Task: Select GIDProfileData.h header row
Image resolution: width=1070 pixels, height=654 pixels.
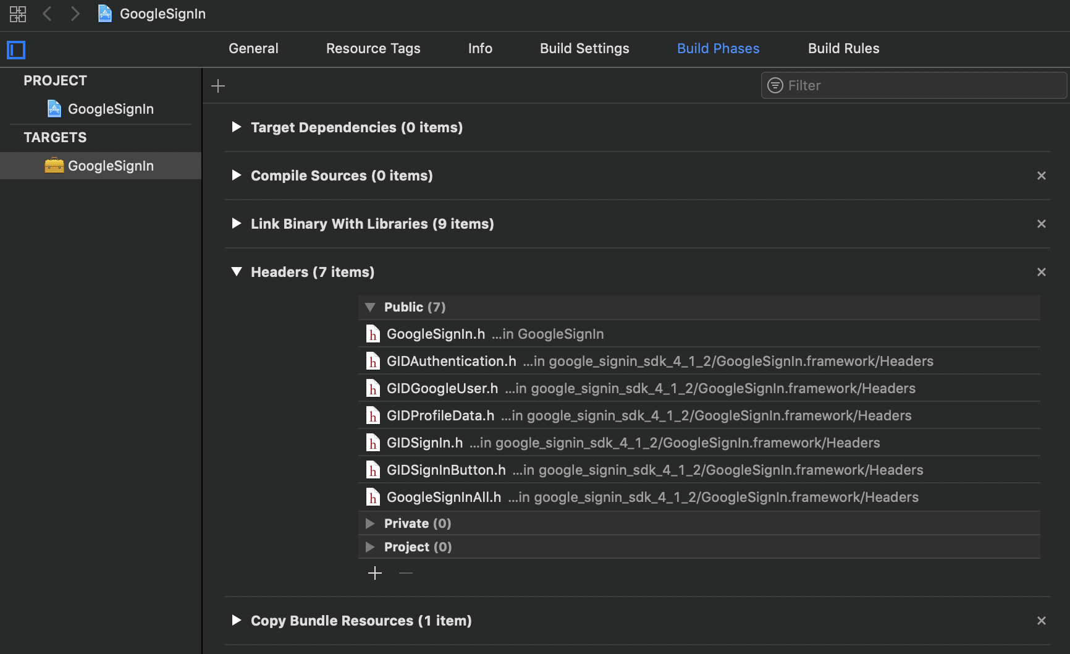Action: (699, 415)
